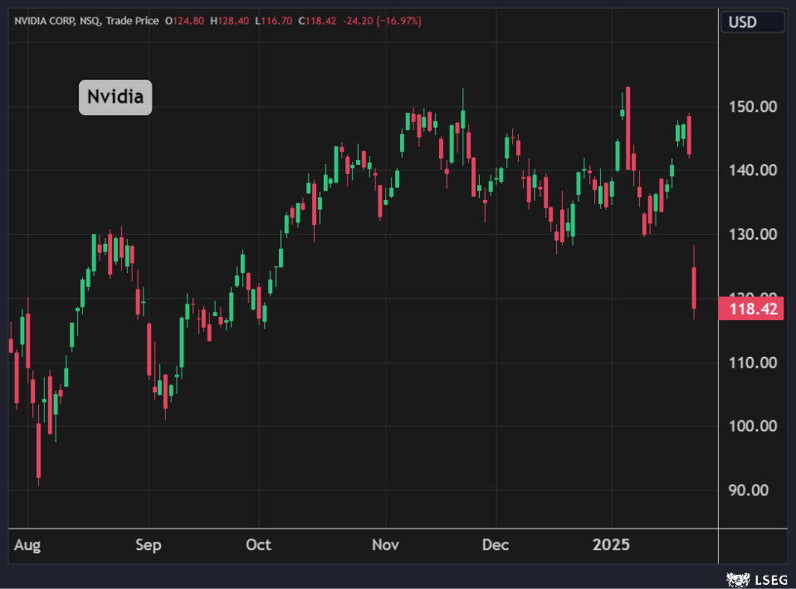Click the close value C118.42
The image size is (796, 589).
click(x=317, y=21)
